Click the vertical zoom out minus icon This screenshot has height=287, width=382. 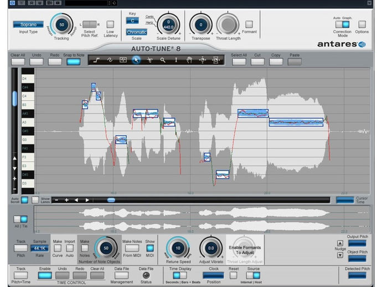pos(15,189)
